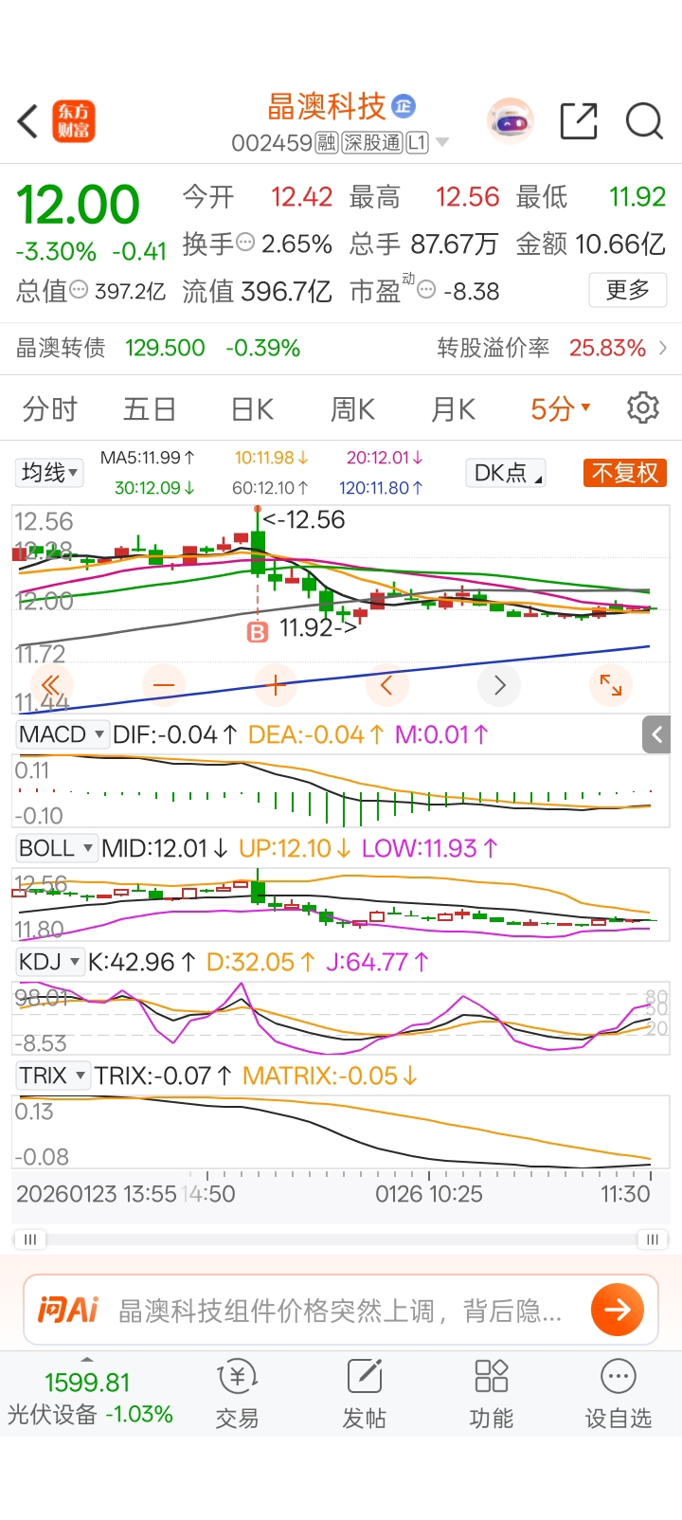Image resolution: width=682 pixels, height=1520 pixels.
Task: Tap the 更多 button
Action: (628, 289)
